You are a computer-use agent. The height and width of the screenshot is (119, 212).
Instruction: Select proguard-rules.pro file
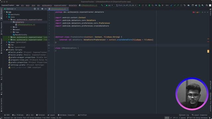pyautogui.click(x=19, y=60)
